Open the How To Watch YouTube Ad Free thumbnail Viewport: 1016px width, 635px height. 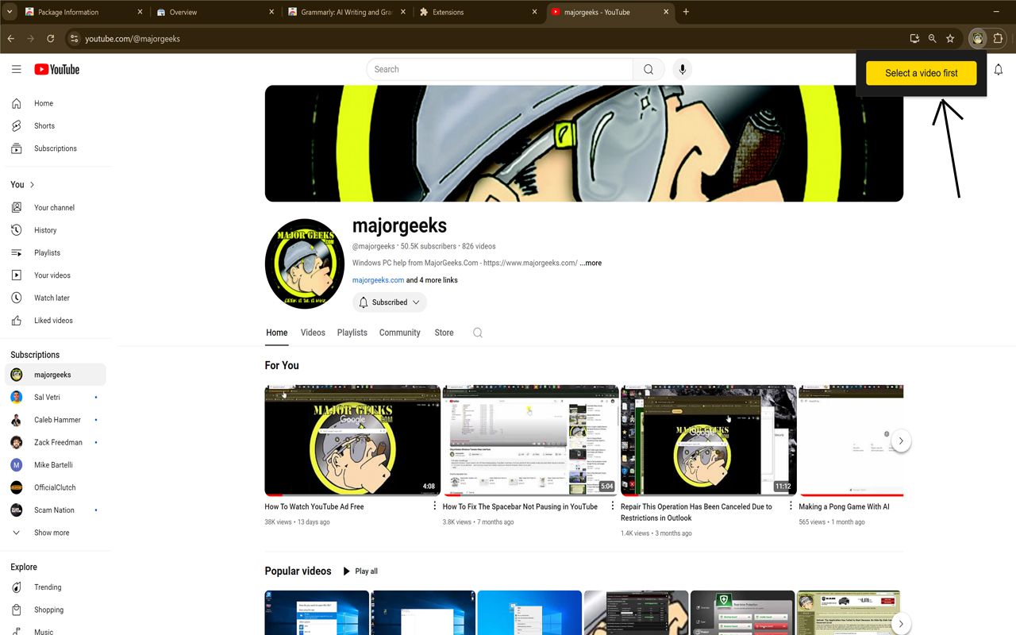point(352,441)
